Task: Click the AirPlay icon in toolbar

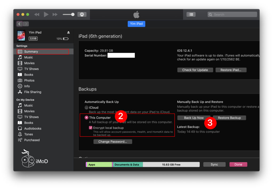Action: [x=82, y=14]
